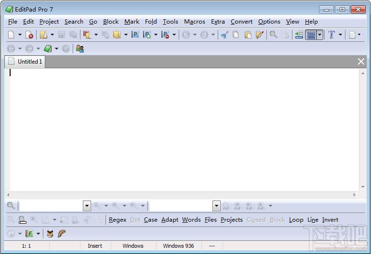
Task: Expand the Font T dropdown arrow
Action: pyautogui.click(x=340, y=35)
